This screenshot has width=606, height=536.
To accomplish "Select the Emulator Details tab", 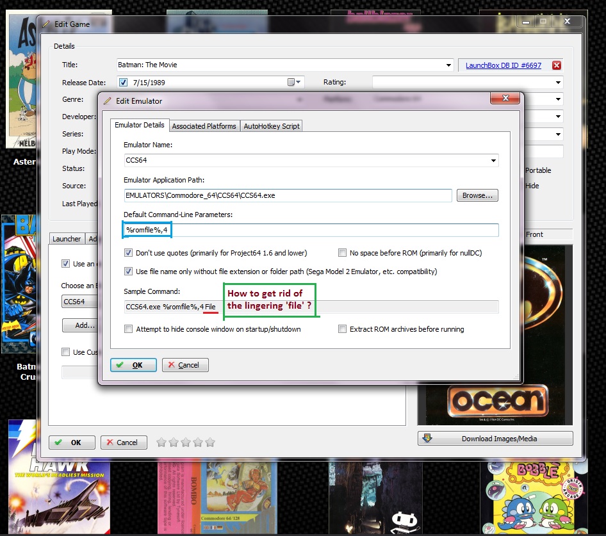I will click(140, 125).
